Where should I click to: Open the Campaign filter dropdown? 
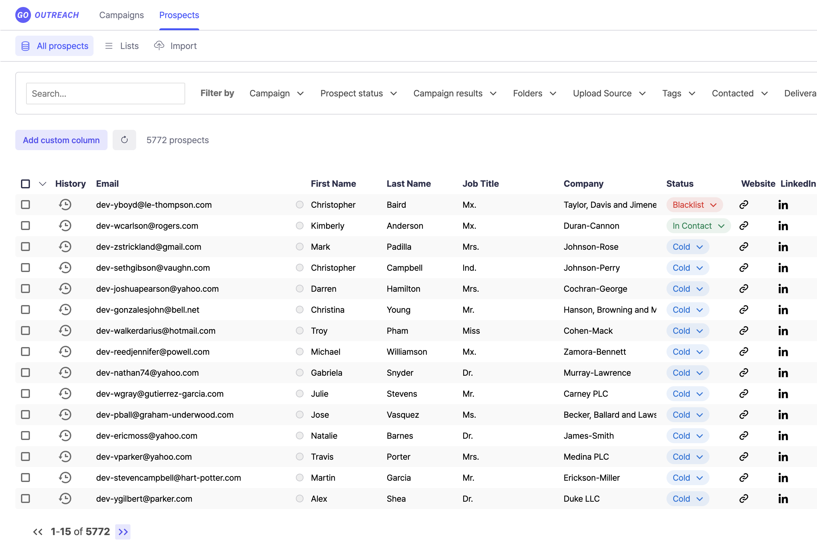pos(277,93)
